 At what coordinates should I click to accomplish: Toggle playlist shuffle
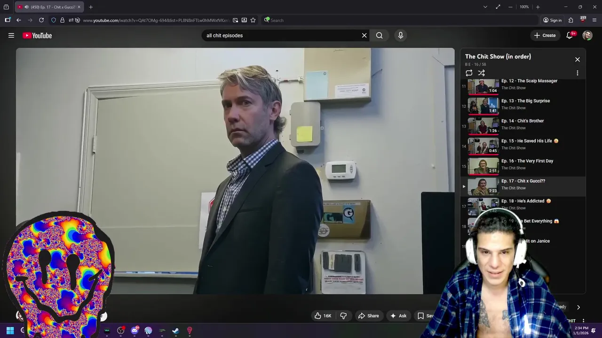point(482,73)
